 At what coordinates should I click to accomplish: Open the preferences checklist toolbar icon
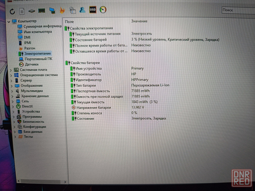tap(72, 10)
